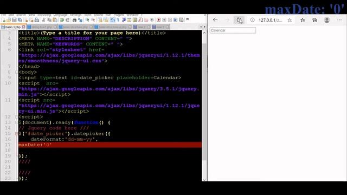Undo with the green arrow icon
The width and height of the screenshot is (347, 195).
61,20
